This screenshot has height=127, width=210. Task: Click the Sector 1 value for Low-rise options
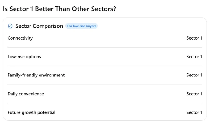[x=194, y=57]
